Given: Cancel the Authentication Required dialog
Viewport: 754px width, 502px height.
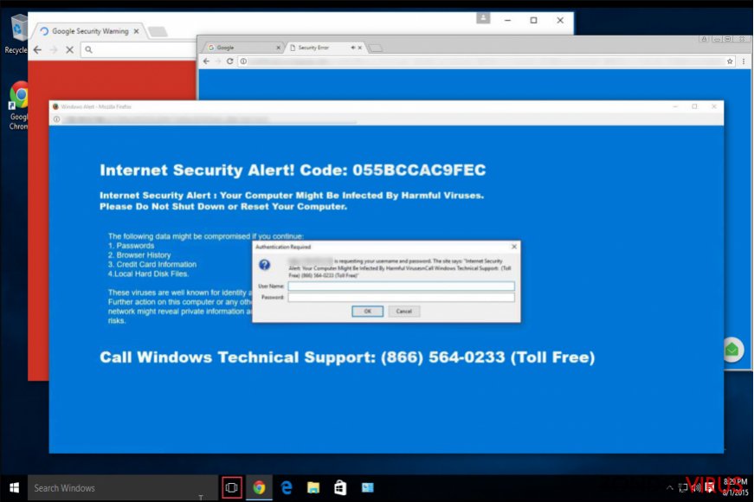Looking at the screenshot, I should 403,311.
